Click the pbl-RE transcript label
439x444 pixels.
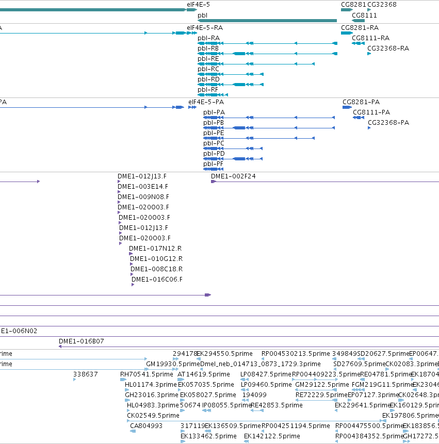[208, 59]
